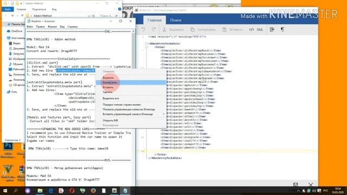Click Вставить clipboard in OpenIV toolbar

click(233, 30)
